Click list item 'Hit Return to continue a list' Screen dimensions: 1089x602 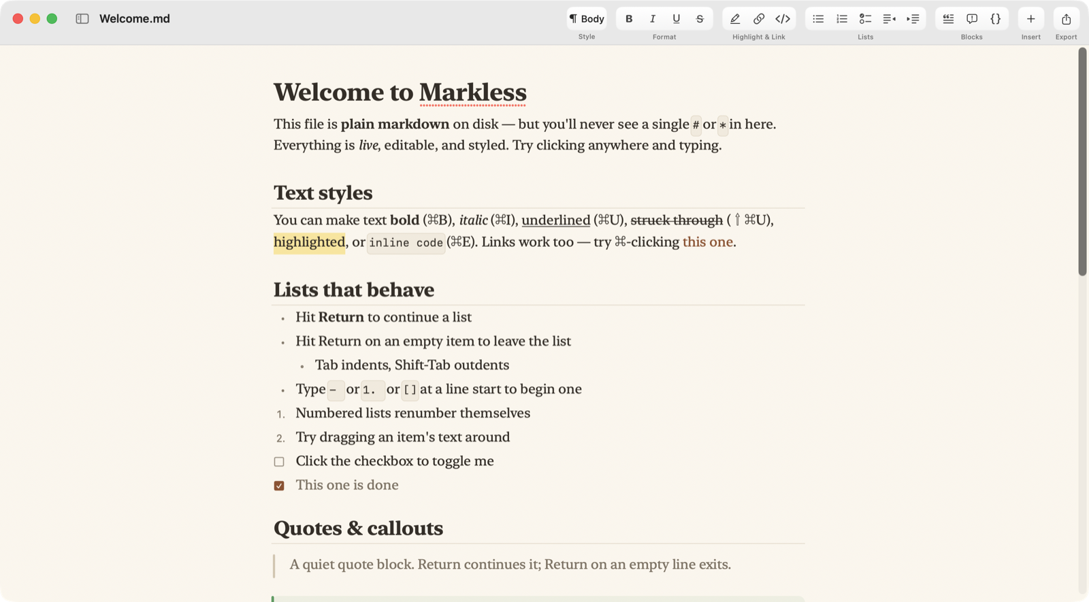pos(383,318)
